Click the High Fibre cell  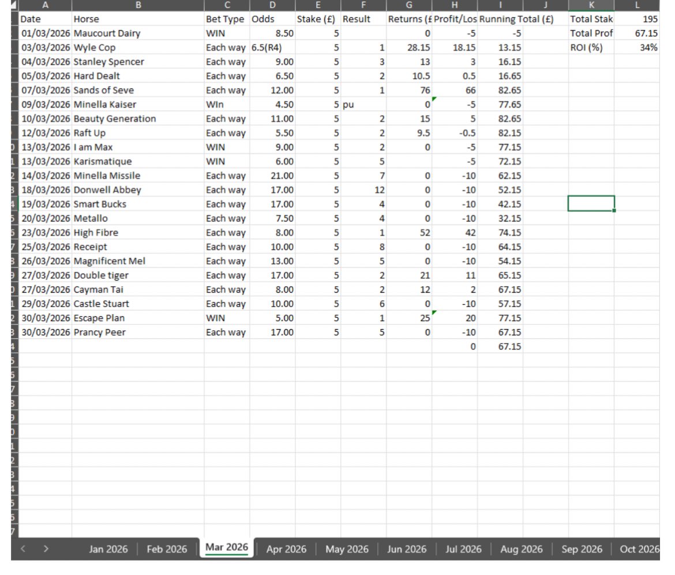pyautogui.click(x=138, y=232)
